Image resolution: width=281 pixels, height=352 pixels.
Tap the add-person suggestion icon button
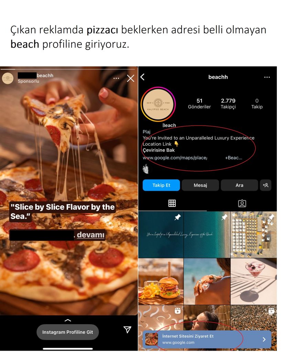(x=266, y=185)
